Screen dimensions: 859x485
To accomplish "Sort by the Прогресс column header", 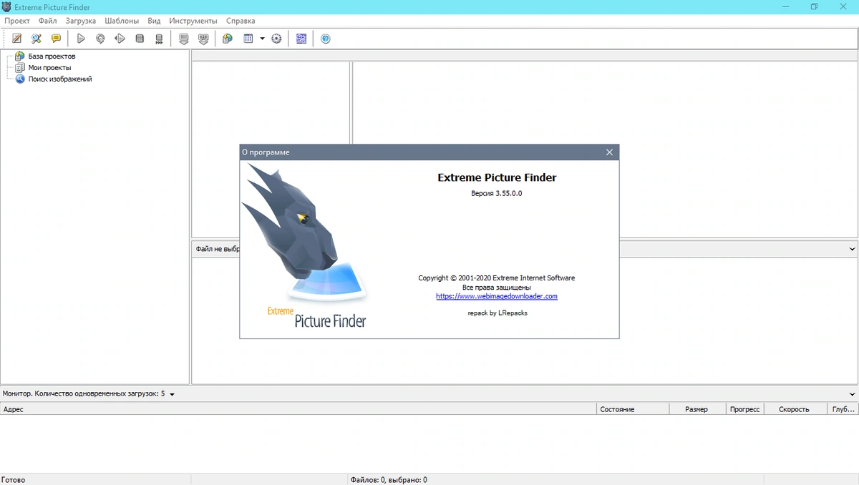I will coord(745,409).
